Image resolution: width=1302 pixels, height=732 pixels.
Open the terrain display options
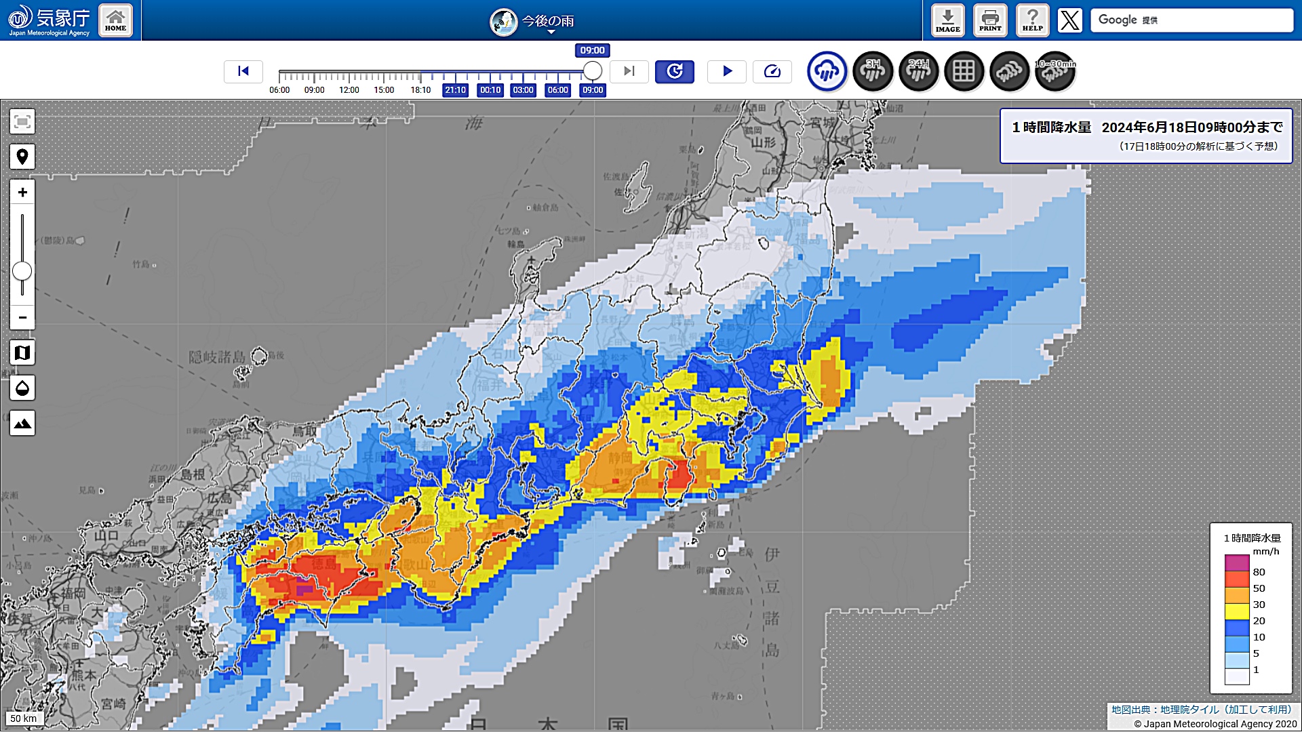[x=22, y=423]
